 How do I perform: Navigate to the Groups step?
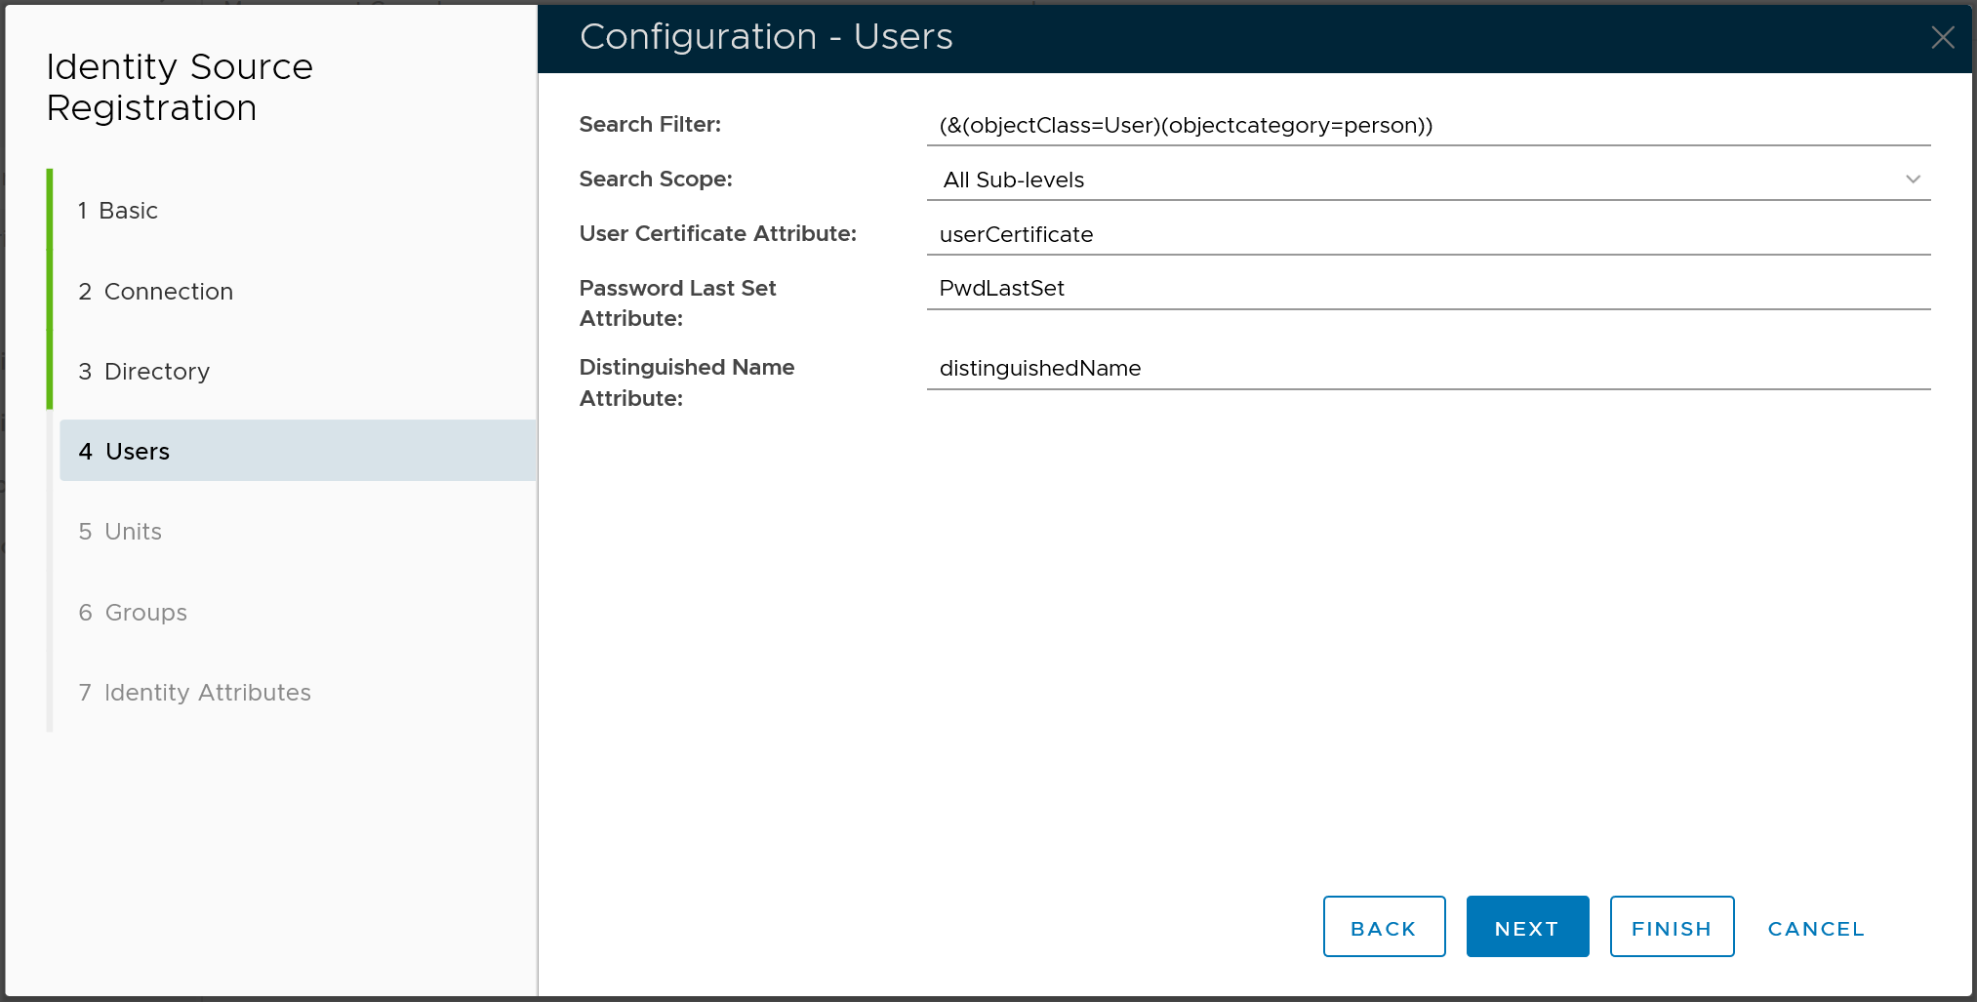[x=145, y=613]
